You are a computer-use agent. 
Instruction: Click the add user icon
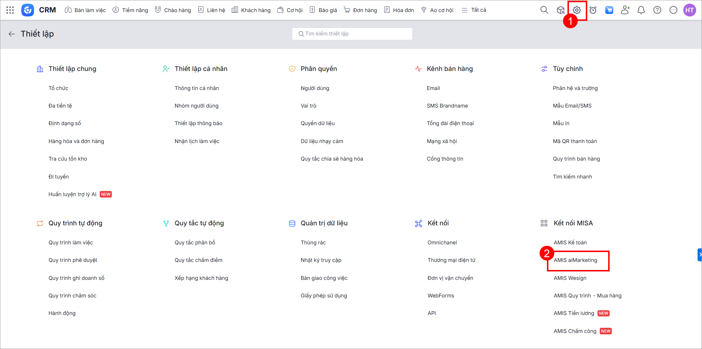pos(625,10)
